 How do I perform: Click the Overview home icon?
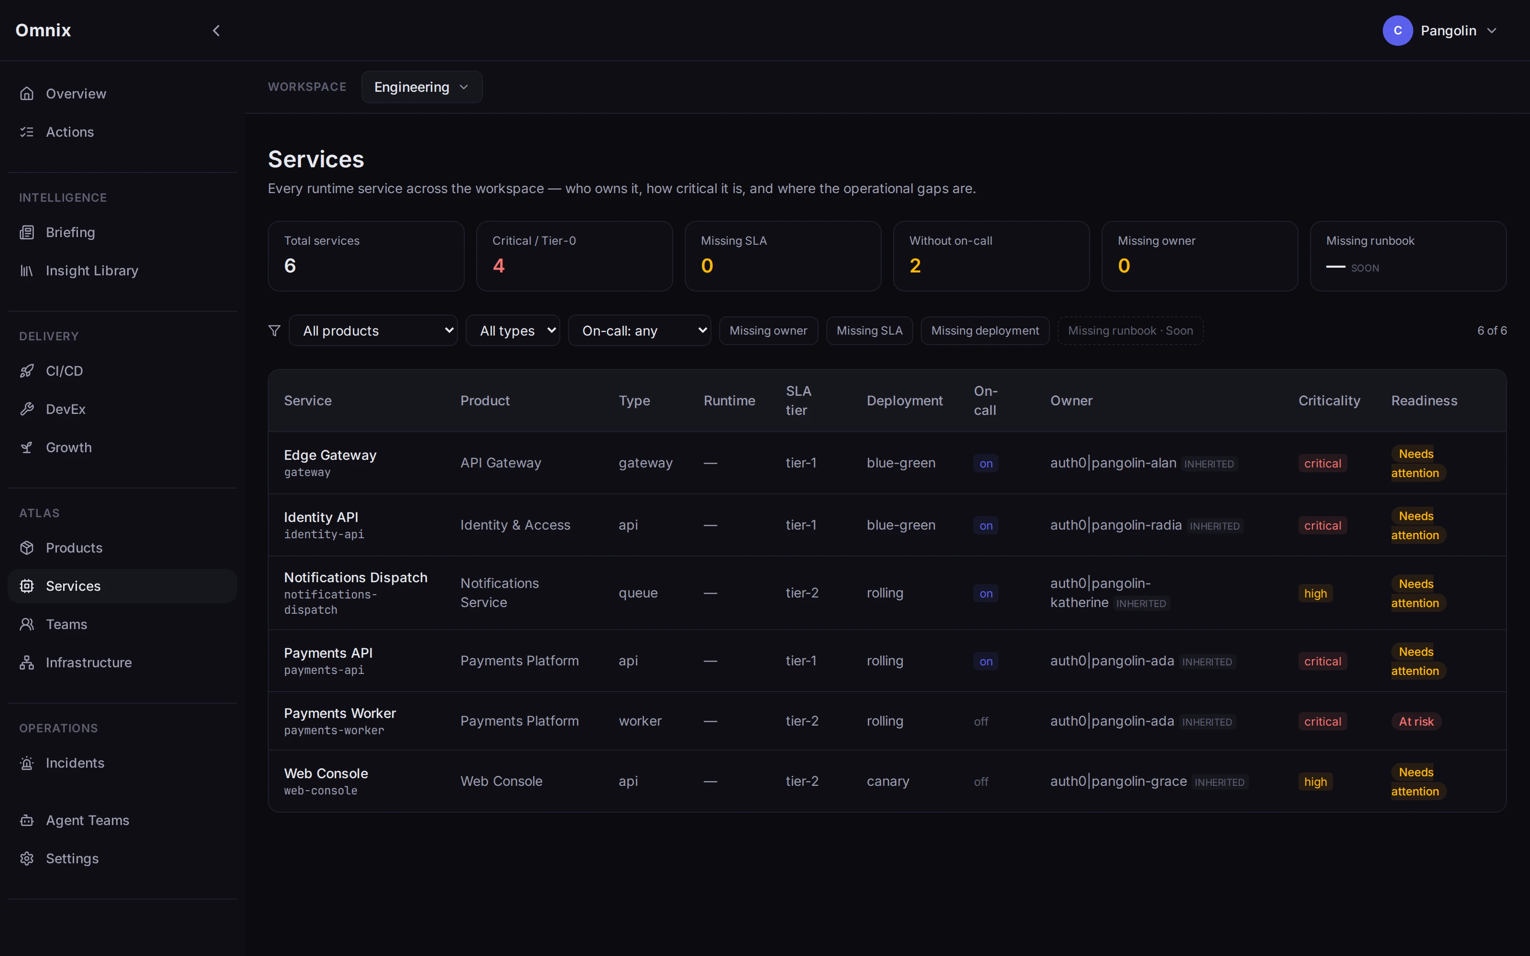pos(27,94)
